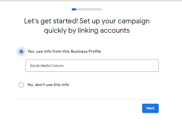Click the horizontal divider above Next
This screenshot has height=137, width=182.
pyautogui.click(x=87, y=99)
